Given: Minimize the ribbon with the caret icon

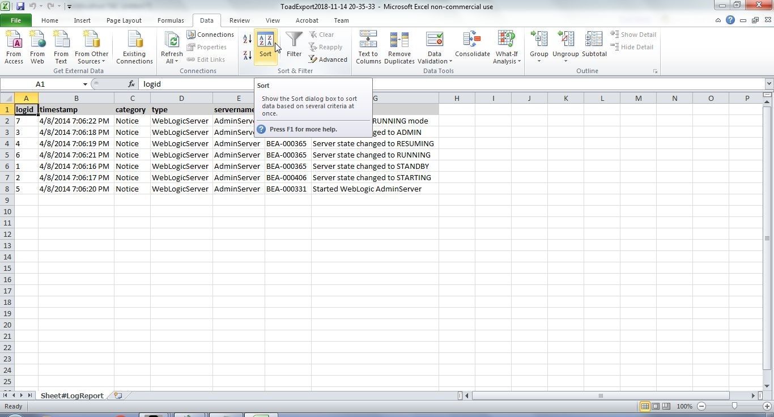Looking at the screenshot, I should (x=718, y=20).
